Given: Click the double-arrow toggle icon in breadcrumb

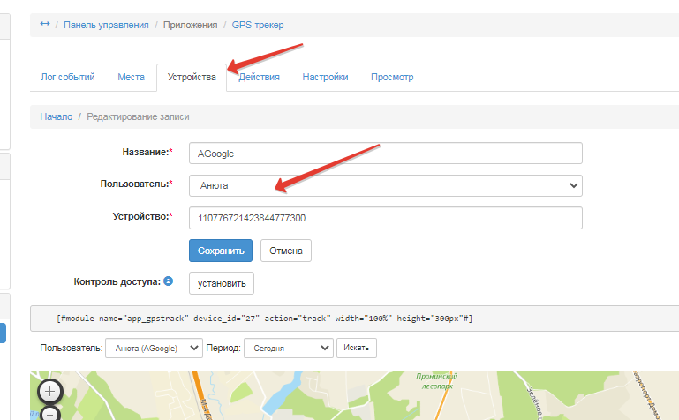Looking at the screenshot, I should tap(45, 24).
